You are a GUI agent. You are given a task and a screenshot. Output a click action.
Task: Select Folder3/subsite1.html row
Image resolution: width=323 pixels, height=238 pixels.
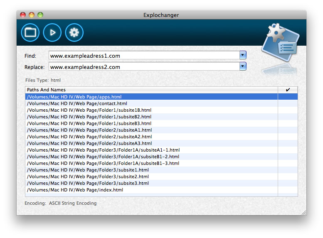[x=161, y=170]
